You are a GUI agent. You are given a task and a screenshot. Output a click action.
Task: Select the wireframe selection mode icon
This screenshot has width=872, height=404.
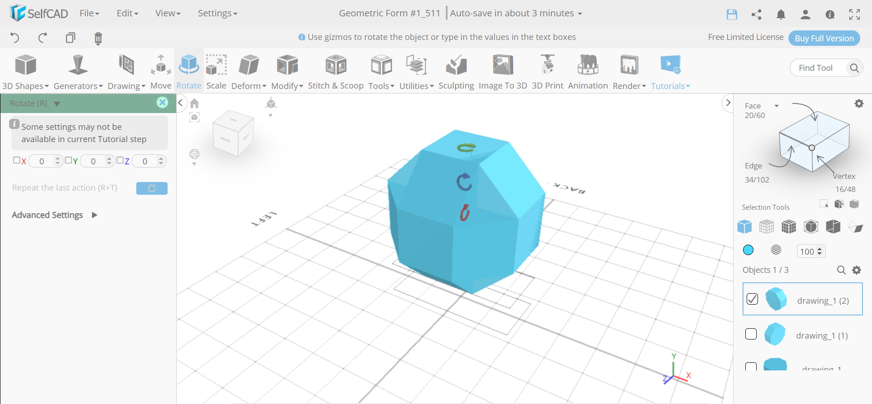[767, 227]
